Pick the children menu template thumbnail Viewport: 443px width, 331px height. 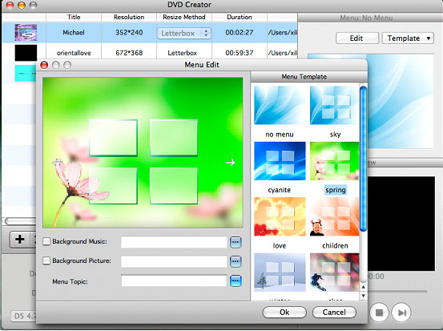point(335,216)
